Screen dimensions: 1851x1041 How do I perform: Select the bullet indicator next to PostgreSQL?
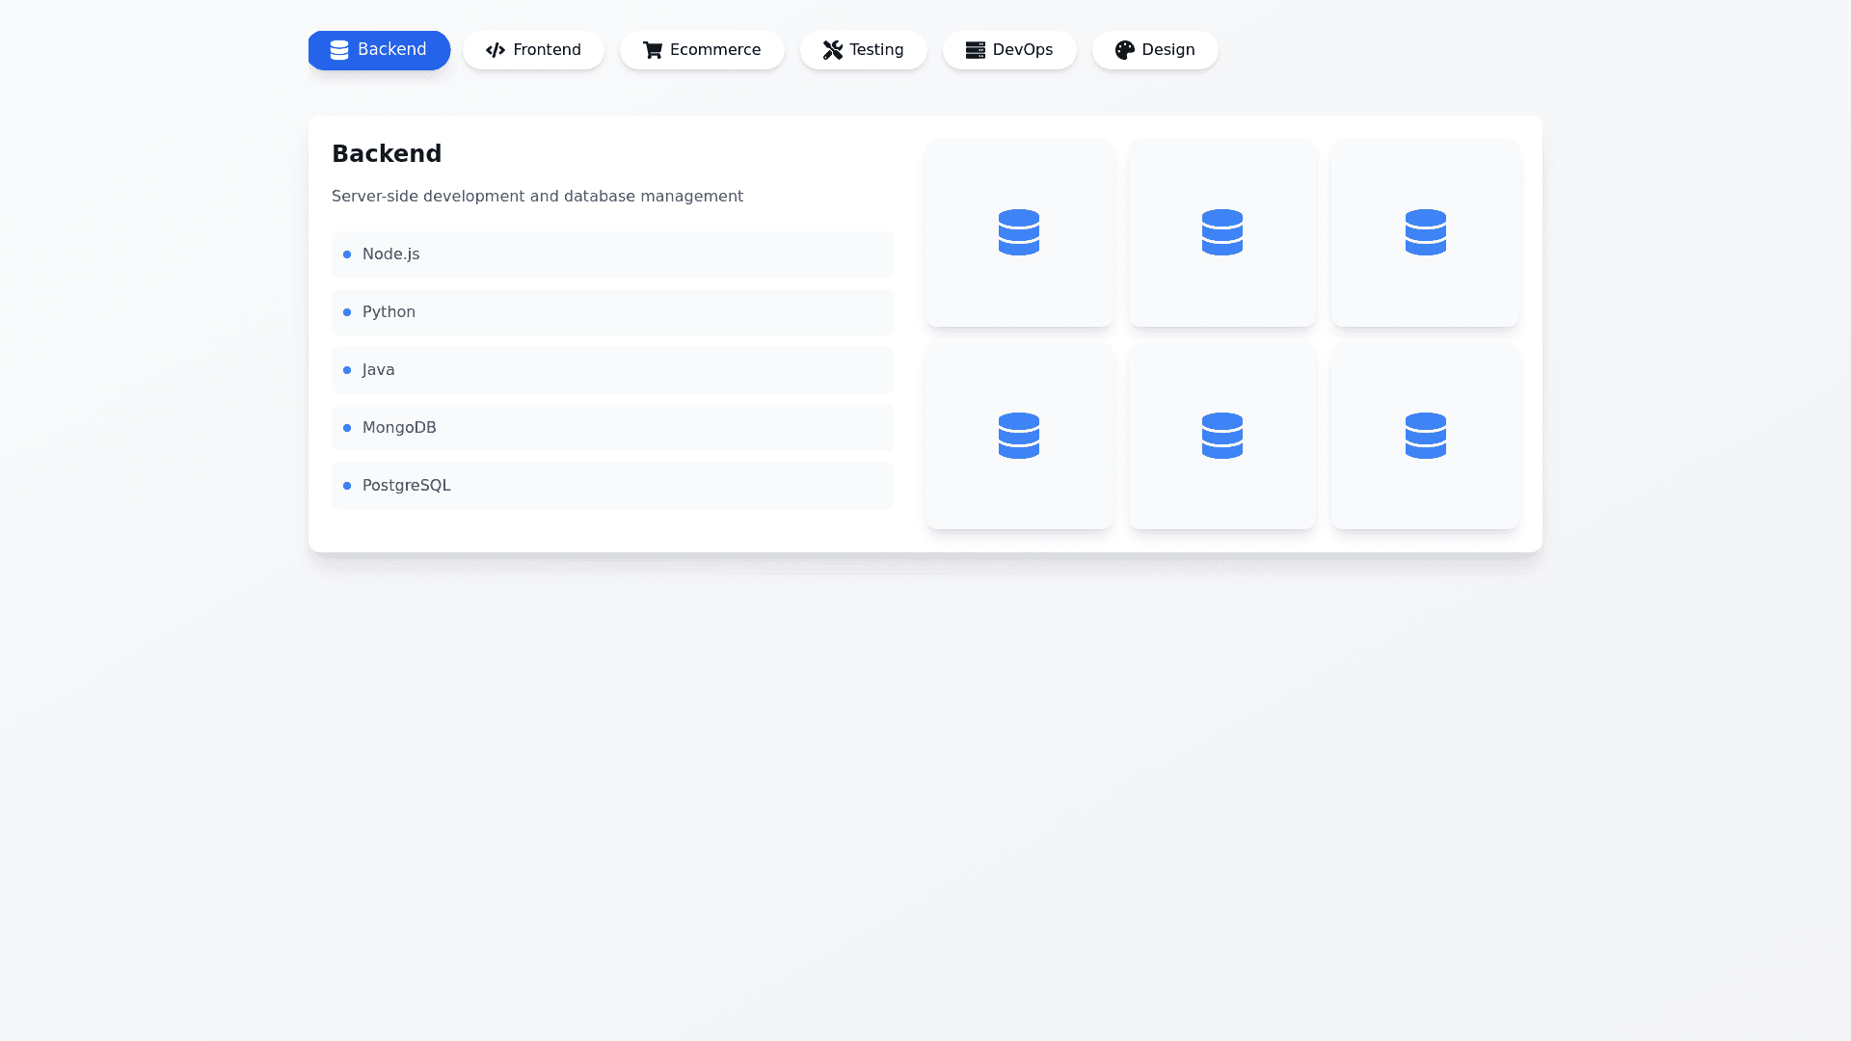point(347,486)
